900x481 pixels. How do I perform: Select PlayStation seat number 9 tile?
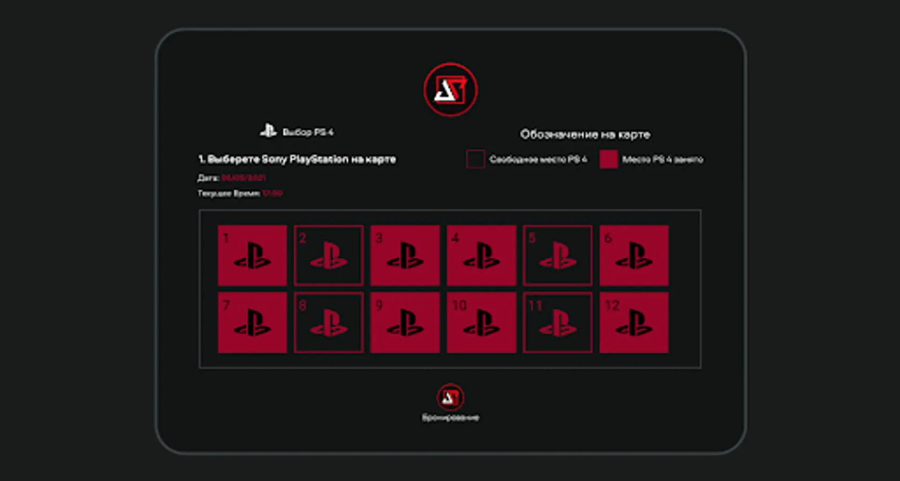point(405,322)
